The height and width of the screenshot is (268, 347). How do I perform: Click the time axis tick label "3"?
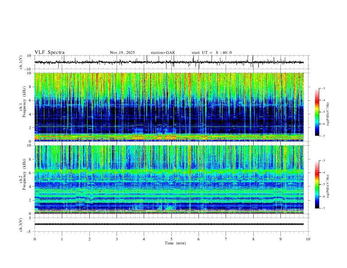point(117,239)
